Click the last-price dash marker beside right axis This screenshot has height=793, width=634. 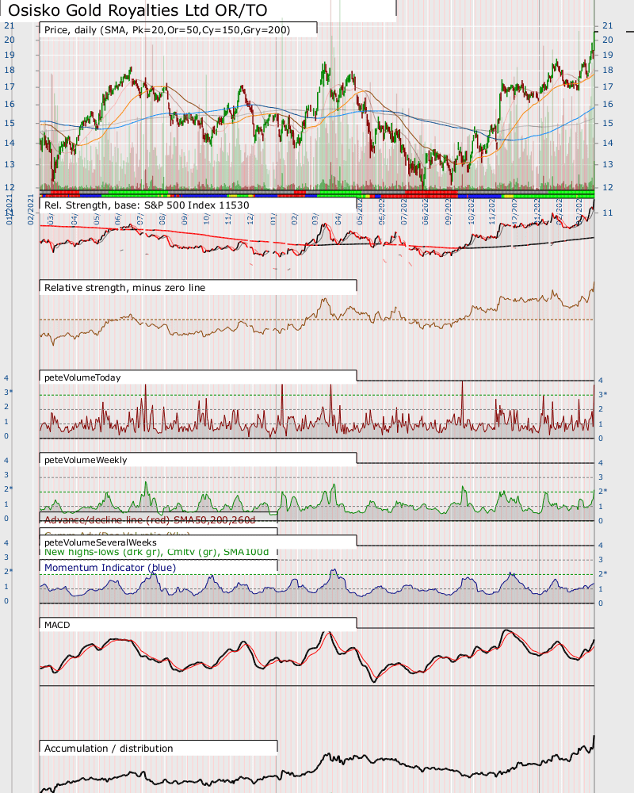click(630, 32)
